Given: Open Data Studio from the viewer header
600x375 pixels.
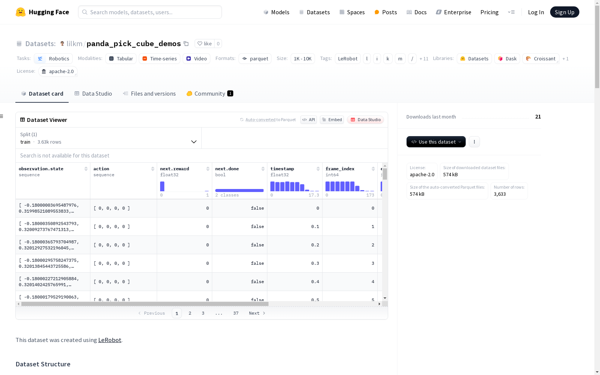Looking at the screenshot, I should point(366,120).
